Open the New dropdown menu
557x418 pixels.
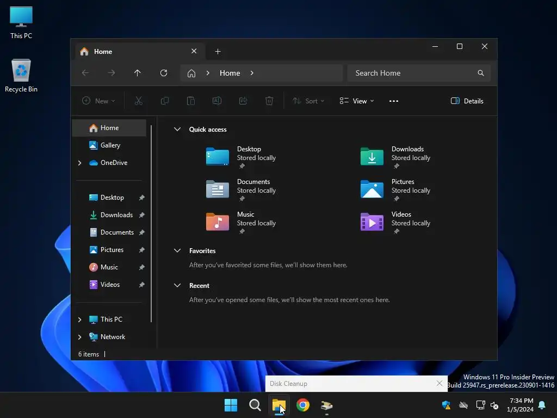98,101
